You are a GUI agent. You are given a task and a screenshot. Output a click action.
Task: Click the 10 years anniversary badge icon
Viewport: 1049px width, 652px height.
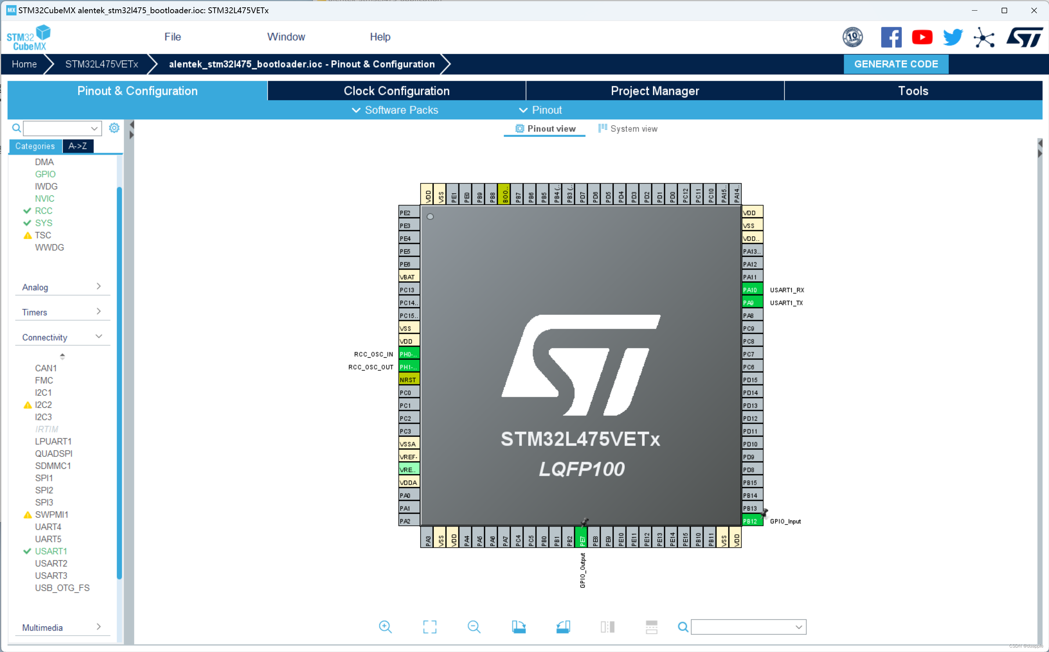coord(853,37)
